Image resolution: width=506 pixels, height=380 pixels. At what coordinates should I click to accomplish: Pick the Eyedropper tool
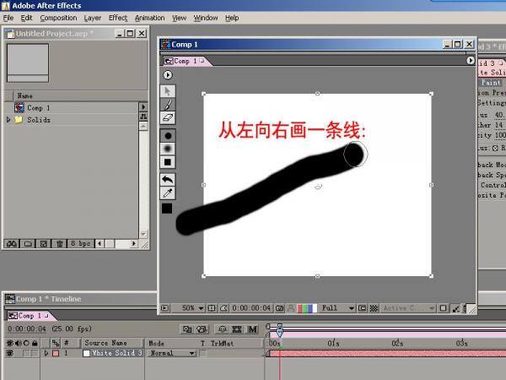click(167, 193)
